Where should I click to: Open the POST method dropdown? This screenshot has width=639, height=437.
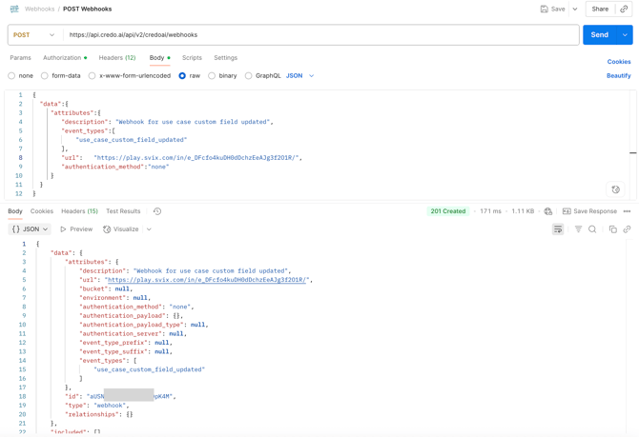34,35
